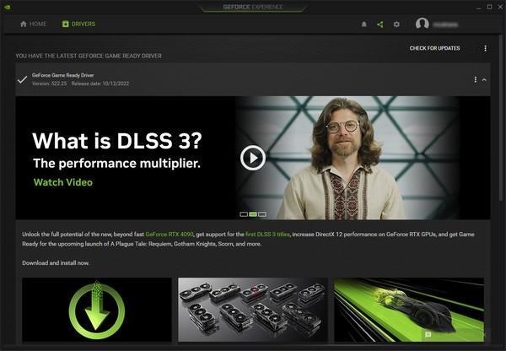Click the Download and install now text
506x351 pixels.
pos(56,263)
